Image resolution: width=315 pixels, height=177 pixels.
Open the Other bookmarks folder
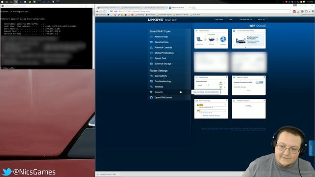click(306, 15)
